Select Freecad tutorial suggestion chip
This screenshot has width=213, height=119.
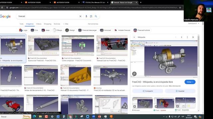coord(142,30)
